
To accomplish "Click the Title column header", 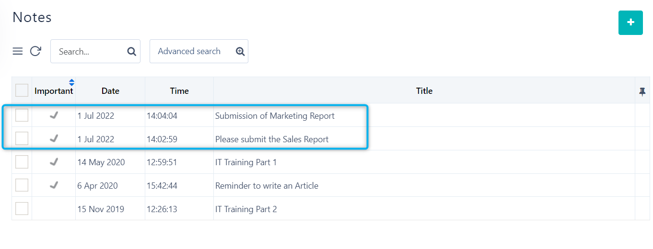I will [x=424, y=91].
